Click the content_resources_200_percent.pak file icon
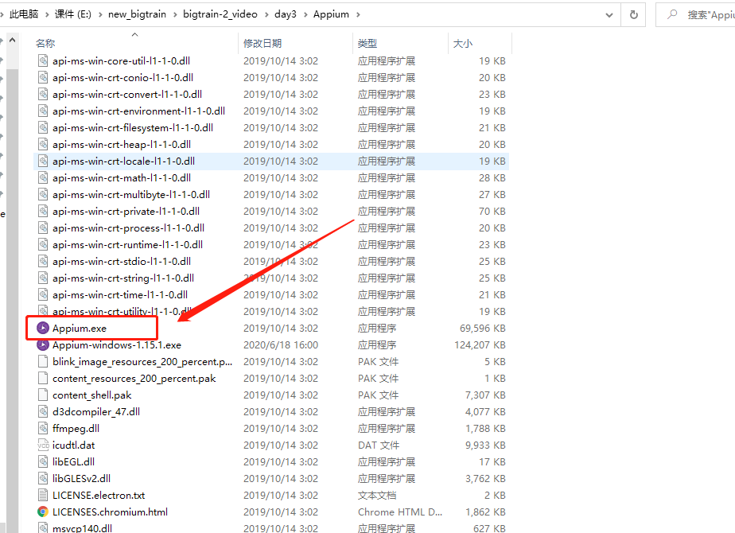The height and width of the screenshot is (533, 735). click(43, 379)
